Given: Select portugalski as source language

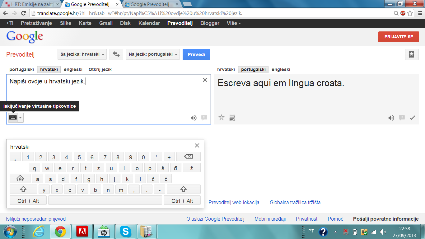Looking at the screenshot, I should 21,69.
